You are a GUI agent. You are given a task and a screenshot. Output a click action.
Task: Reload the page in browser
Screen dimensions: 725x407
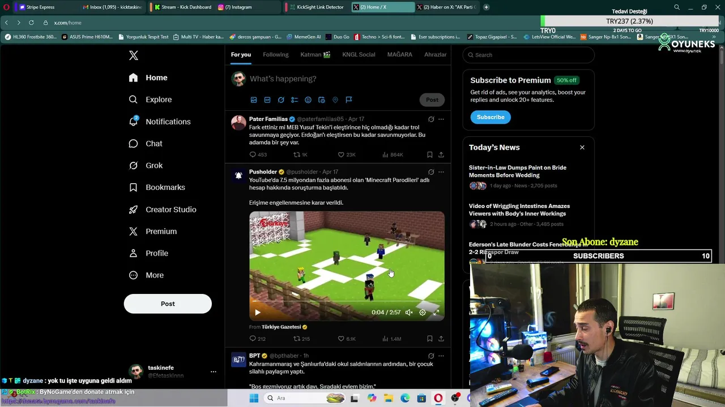[x=31, y=23]
